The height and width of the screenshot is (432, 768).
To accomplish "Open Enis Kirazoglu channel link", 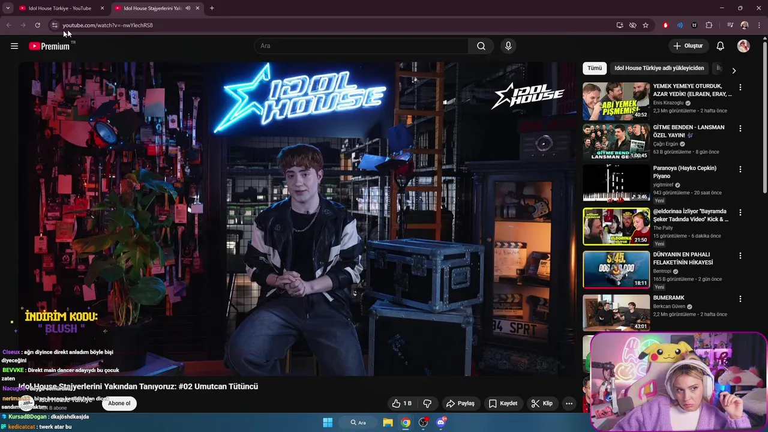I will click(668, 103).
